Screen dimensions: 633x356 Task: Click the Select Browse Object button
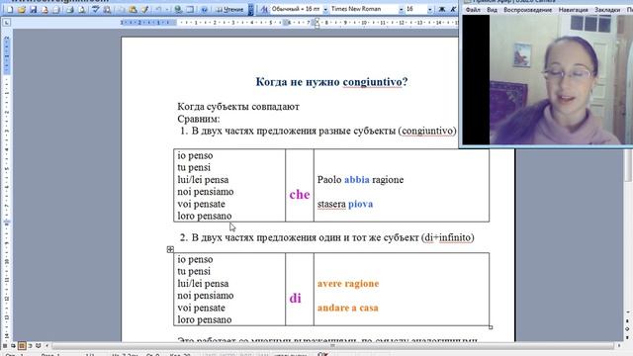pos(628,329)
